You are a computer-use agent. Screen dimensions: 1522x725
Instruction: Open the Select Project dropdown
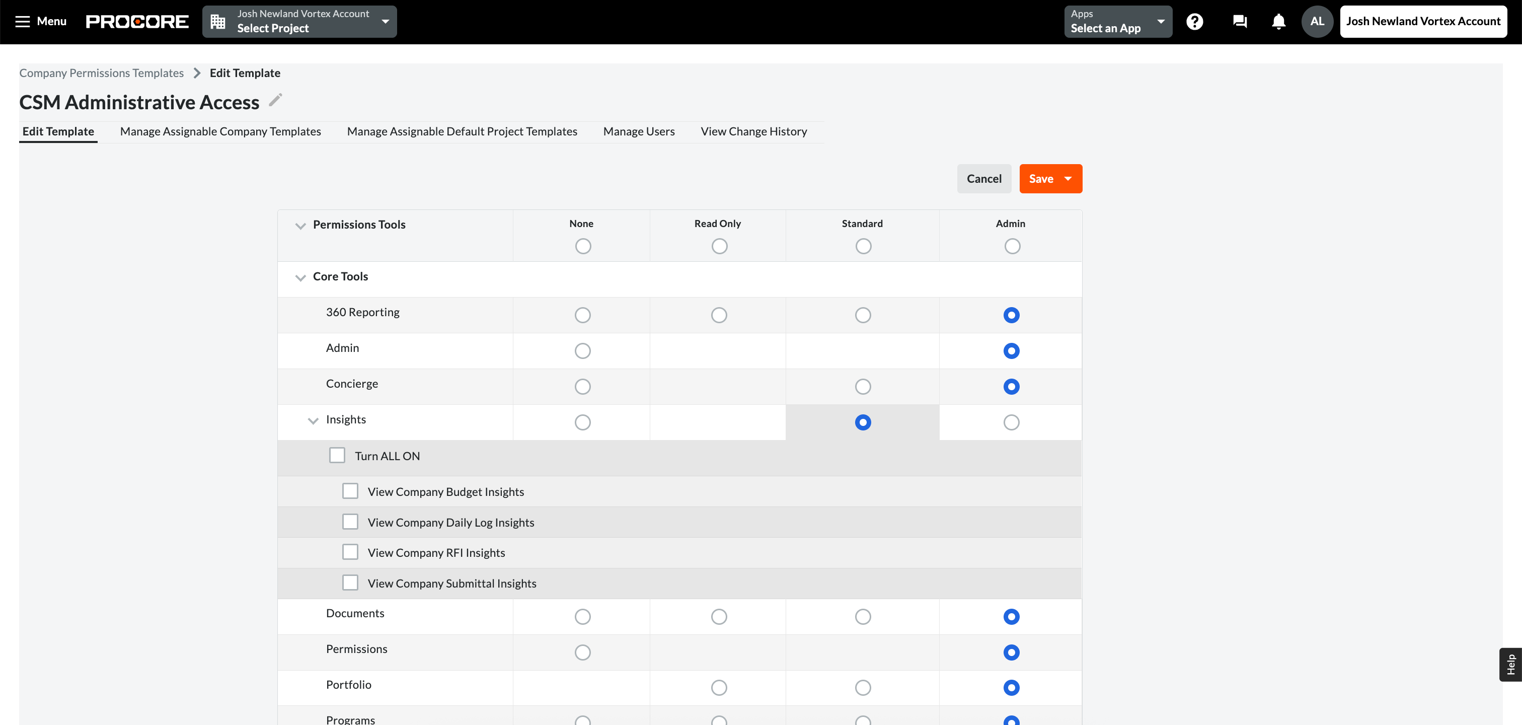(x=385, y=21)
